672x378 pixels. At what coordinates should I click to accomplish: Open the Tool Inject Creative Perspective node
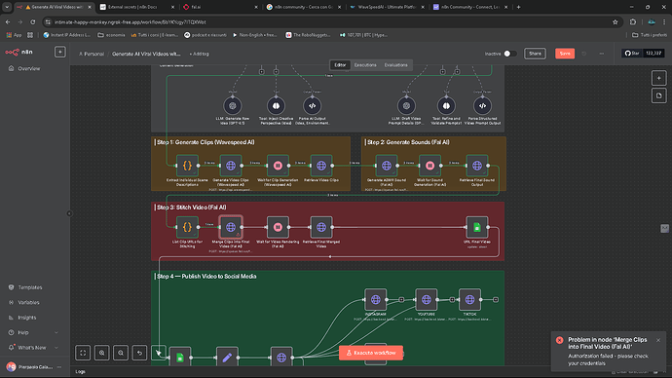pos(276,105)
